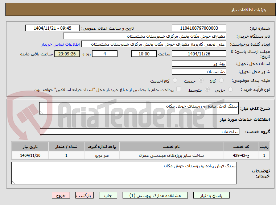The height and width of the screenshot is (205, 276).
Task: Click the چاپ print button
Action: coord(108,195)
